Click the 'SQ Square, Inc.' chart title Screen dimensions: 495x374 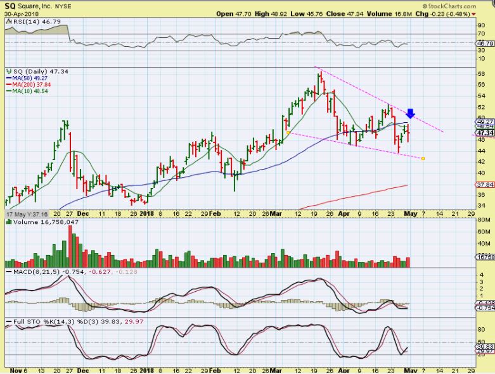point(28,6)
